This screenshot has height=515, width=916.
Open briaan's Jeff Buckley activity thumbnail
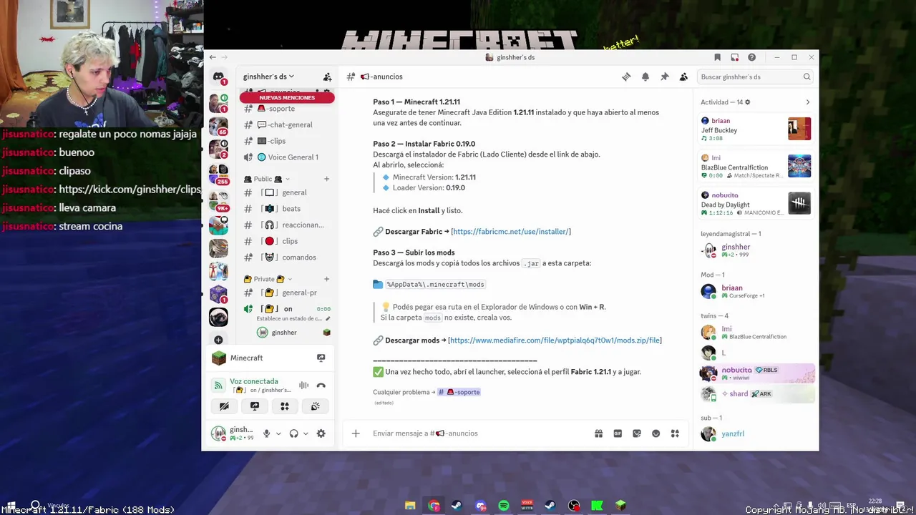[x=799, y=129]
